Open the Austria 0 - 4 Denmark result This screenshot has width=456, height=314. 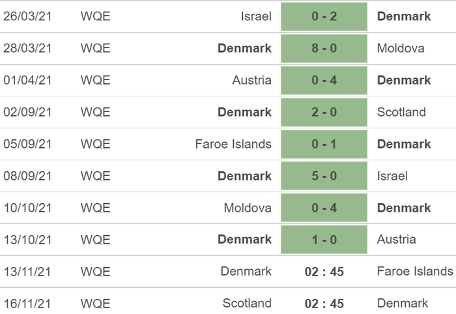click(324, 81)
